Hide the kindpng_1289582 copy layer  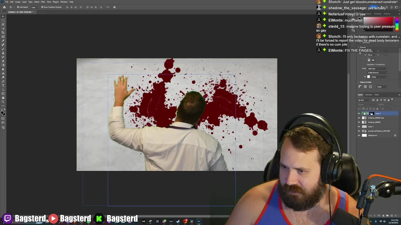pos(359,118)
